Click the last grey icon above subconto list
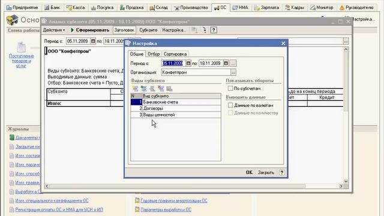This screenshot has height=216, width=384. click(x=169, y=89)
